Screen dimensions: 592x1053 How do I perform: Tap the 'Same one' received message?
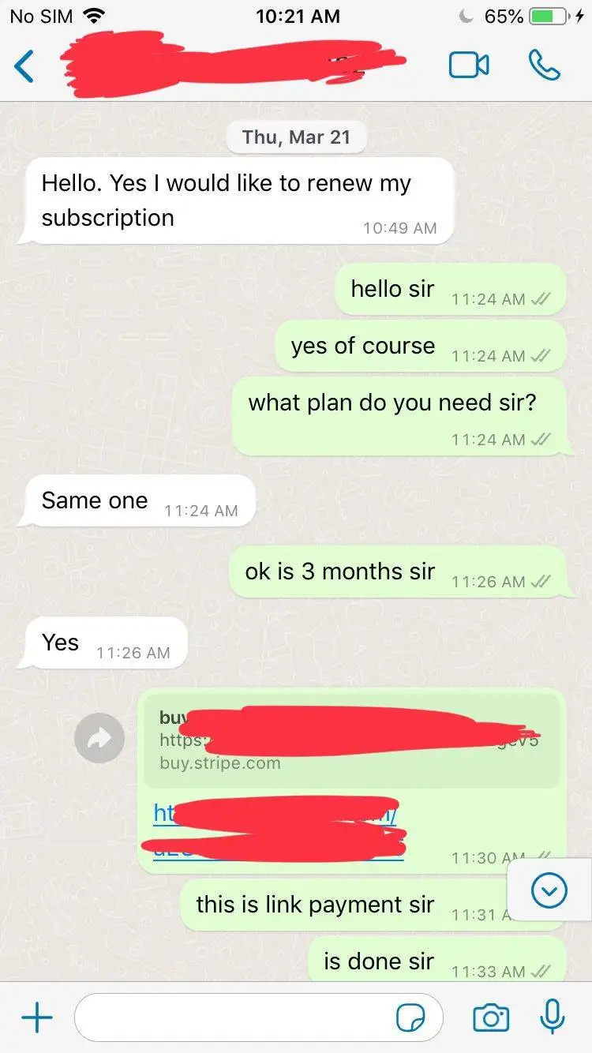click(x=137, y=501)
